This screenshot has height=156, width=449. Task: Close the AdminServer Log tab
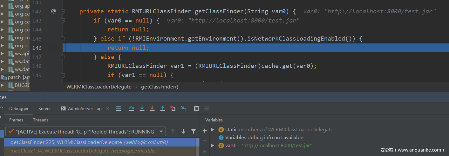pyautogui.click(x=107, y=108)
